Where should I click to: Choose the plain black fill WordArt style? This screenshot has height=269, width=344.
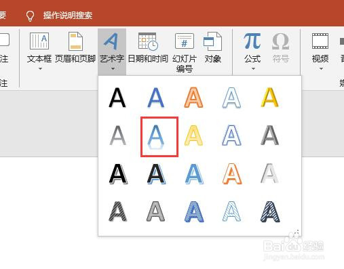tap(117, 98)
